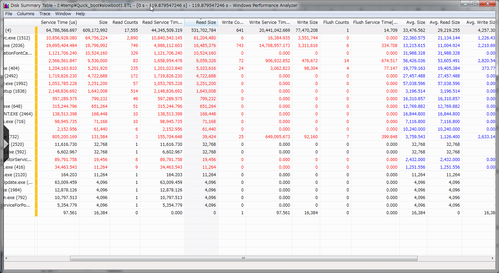Screen dimensions: 499x273
Task: Open the Columns menu
Action: point(26,14)
